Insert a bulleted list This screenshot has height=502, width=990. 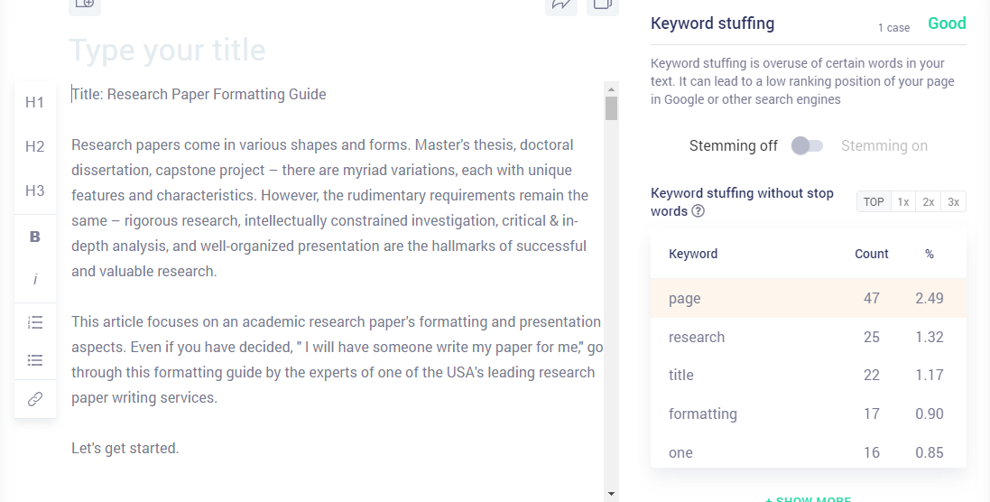pyautogui.click(x=35, y=360)
